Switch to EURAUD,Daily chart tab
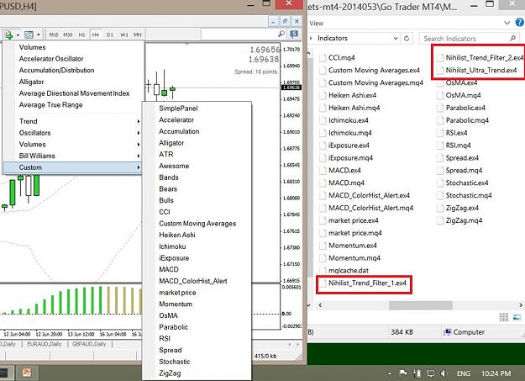Screen dimensions: 525x381 tap(45, 344)
